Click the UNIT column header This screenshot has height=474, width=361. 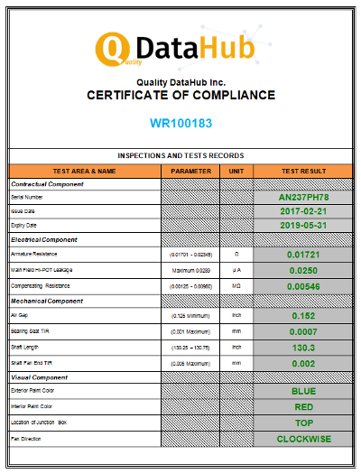236,172
